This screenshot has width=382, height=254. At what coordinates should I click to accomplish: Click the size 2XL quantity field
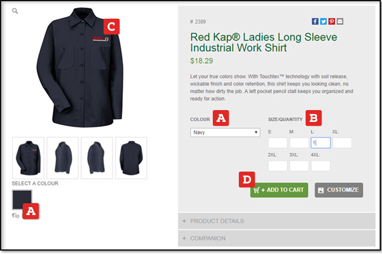[x=277, y=166]
